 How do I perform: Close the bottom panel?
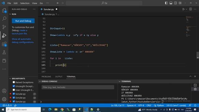click(195, 76)
